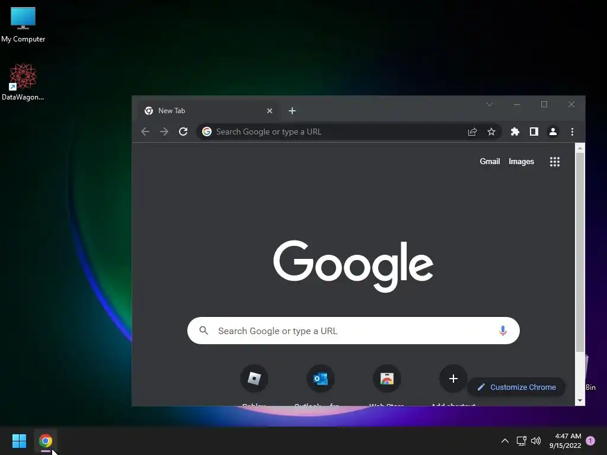Select the DataWagon desktop shortcut
Image resolution: width=607 pixels, height=455 pixels.
(x=23, y=82)
